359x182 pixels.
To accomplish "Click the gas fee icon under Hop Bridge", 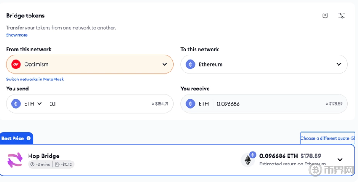I will tap(58, 165).
